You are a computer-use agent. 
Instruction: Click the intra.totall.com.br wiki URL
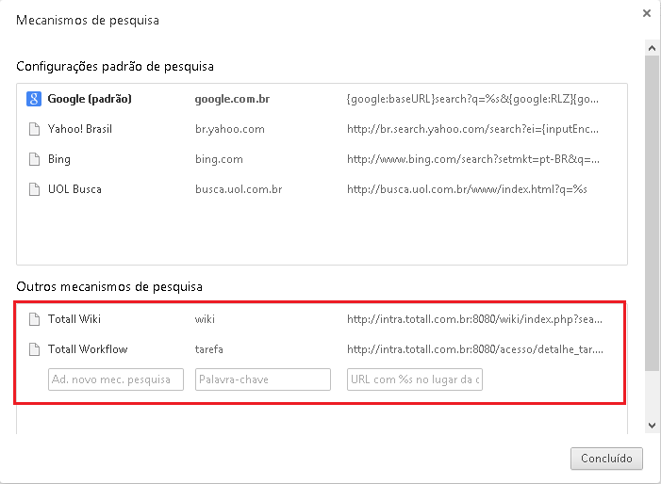tap(474, 319)
